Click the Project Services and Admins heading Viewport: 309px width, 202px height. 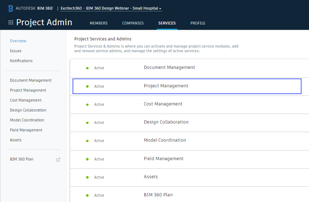tap(103, 39)
